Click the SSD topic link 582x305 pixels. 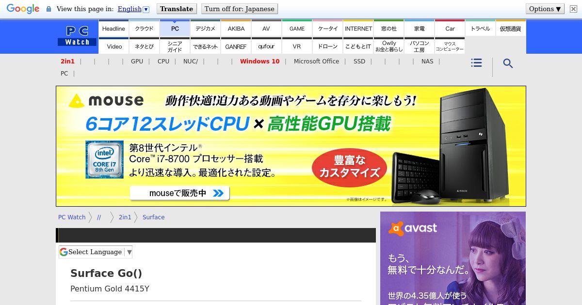[x=359, y=61]
